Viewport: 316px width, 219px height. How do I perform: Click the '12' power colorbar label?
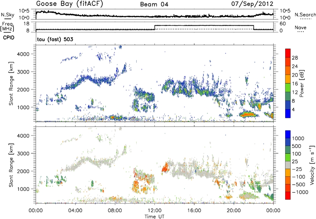[x=295, y=93]
